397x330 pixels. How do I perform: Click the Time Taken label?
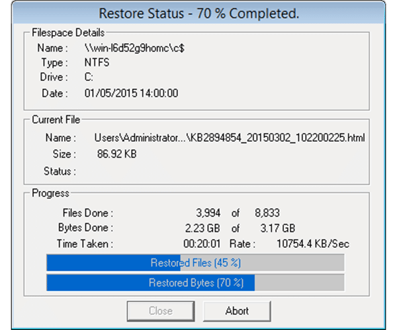[x=85, y=244]
